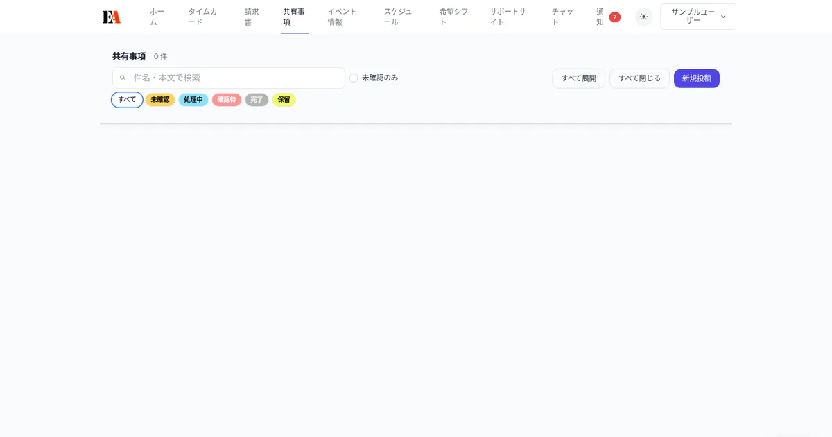Open the ホーム menu item
The height and width of the screenshot is (437, 832).
pos(157,17)
